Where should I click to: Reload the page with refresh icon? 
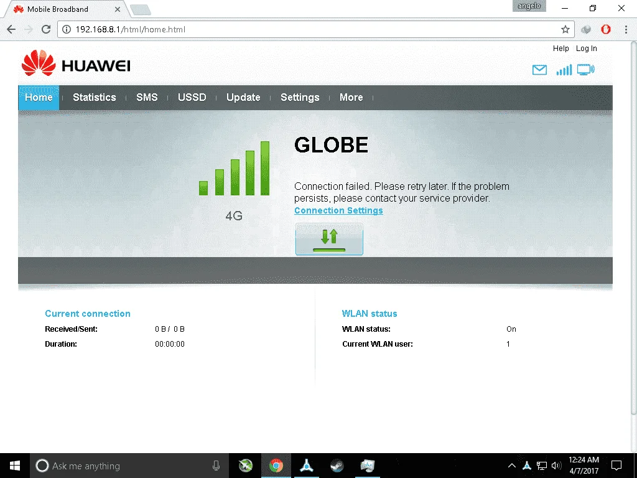(x=46, y=29)
